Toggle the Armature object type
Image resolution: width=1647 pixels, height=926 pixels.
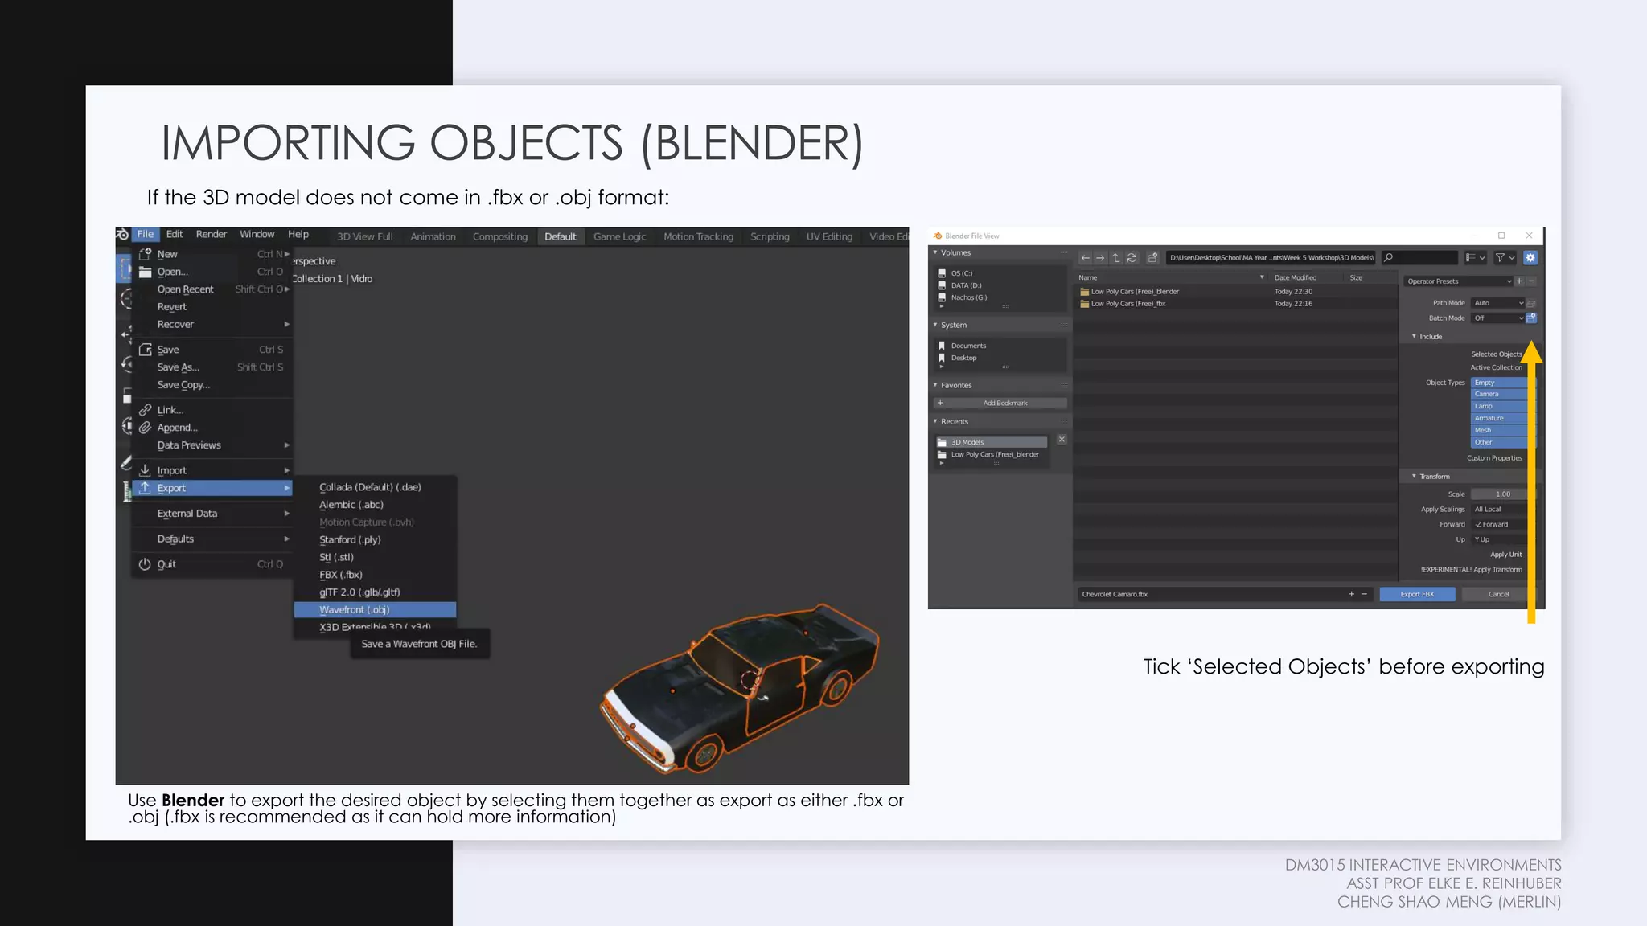coord(1501,419)
